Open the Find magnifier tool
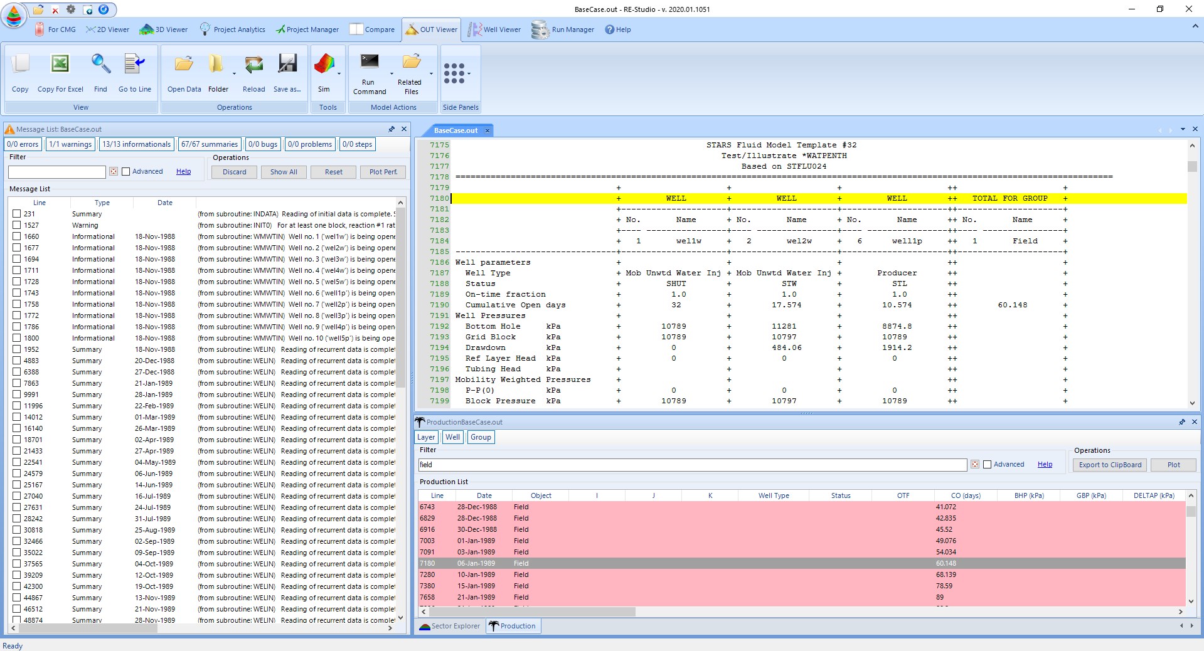1204x651 pixels. click(100, 64)
